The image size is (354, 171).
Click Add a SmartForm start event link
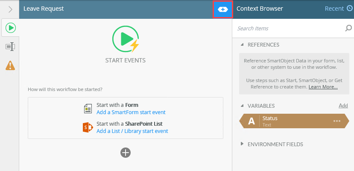coord(131,112)
